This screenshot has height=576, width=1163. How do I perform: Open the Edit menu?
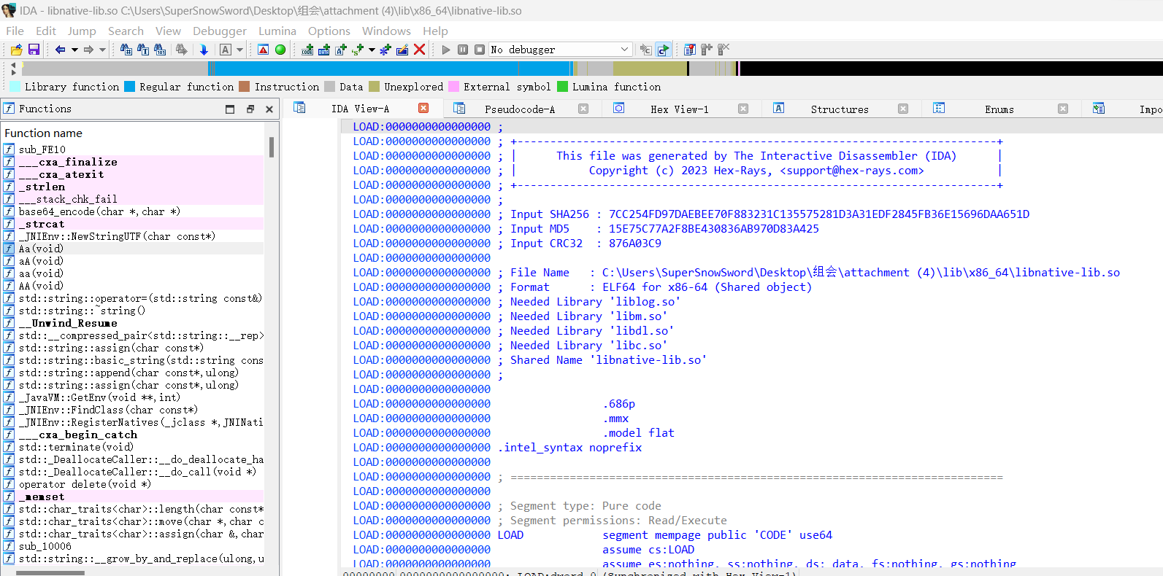[46, 31]
